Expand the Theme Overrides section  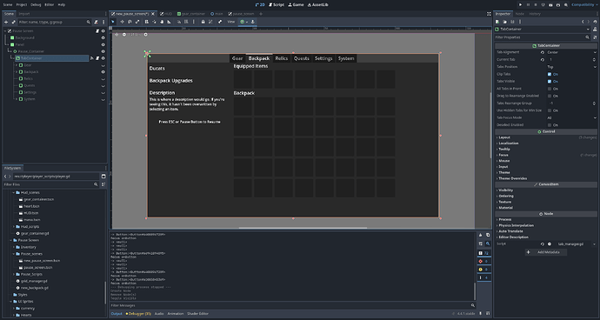tap(513, 178)
